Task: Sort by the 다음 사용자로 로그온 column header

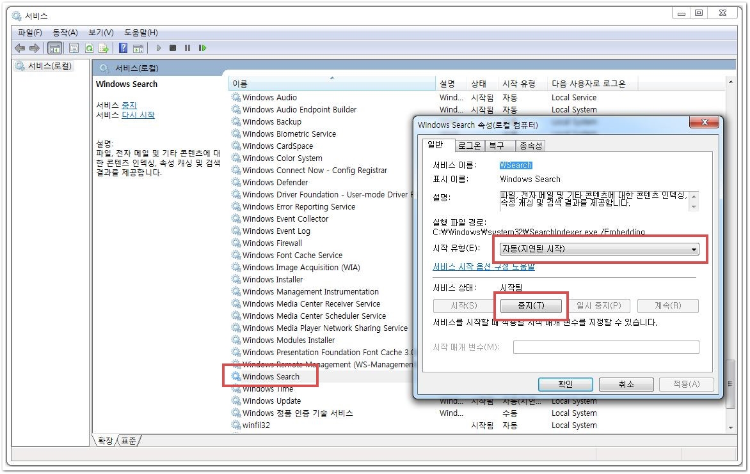Action: (592, 84)
